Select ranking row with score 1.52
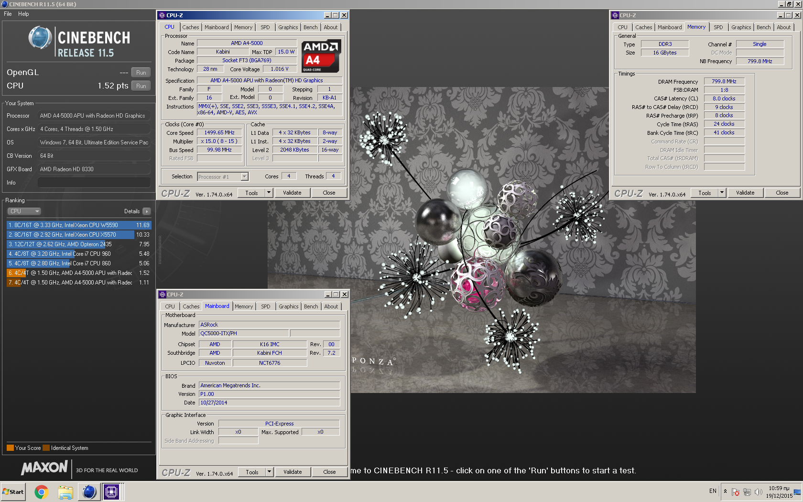Screen dimensions: 803x502 tap(79, 273)
